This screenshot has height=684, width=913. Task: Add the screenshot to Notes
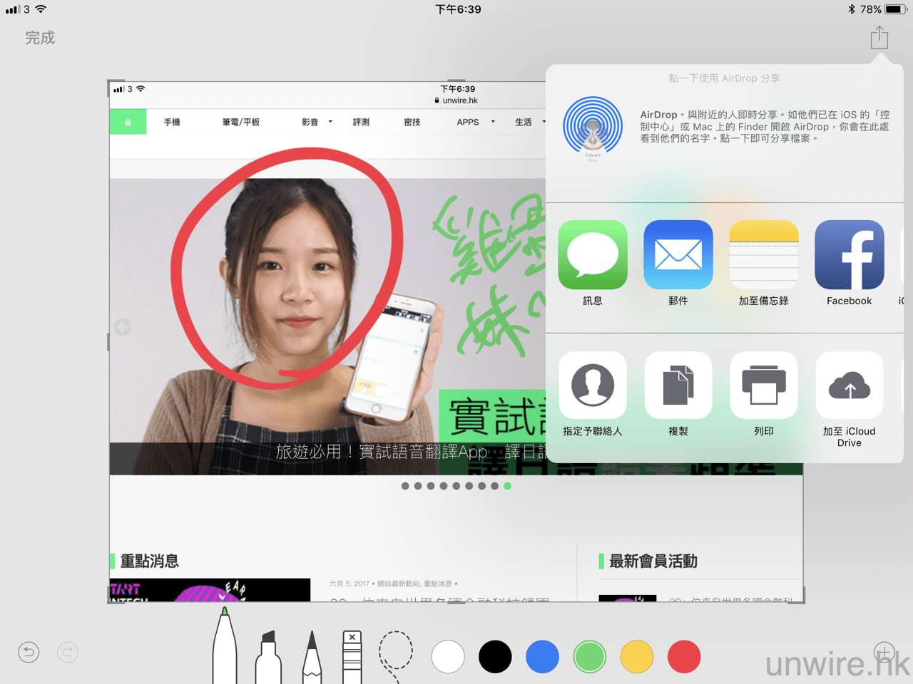763,255
